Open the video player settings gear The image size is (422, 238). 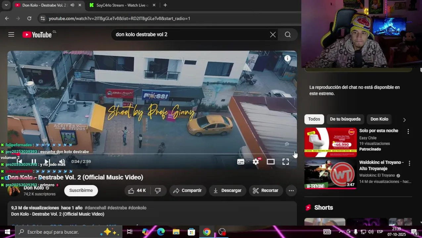coord(256,162)
